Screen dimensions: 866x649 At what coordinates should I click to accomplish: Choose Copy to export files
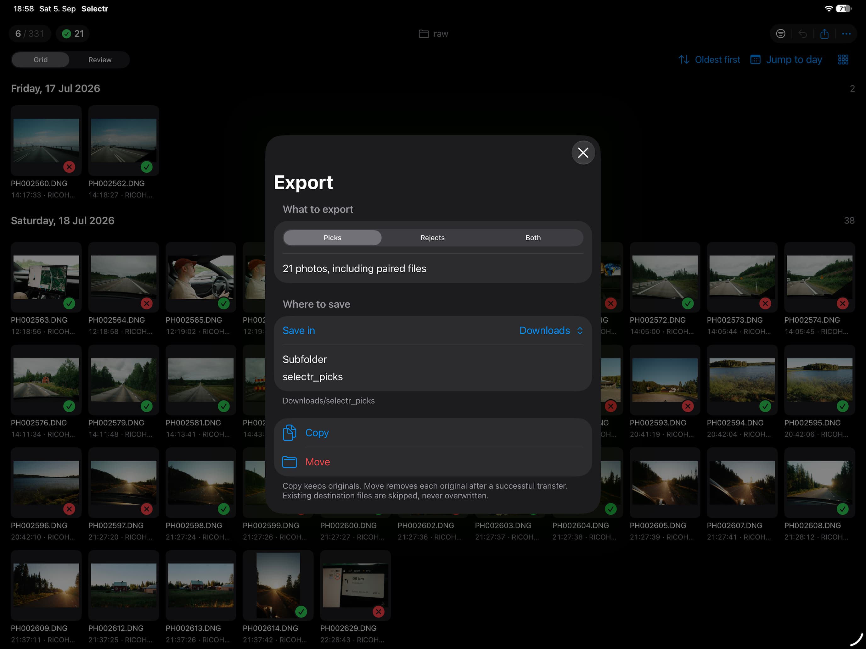pos(433,433)
